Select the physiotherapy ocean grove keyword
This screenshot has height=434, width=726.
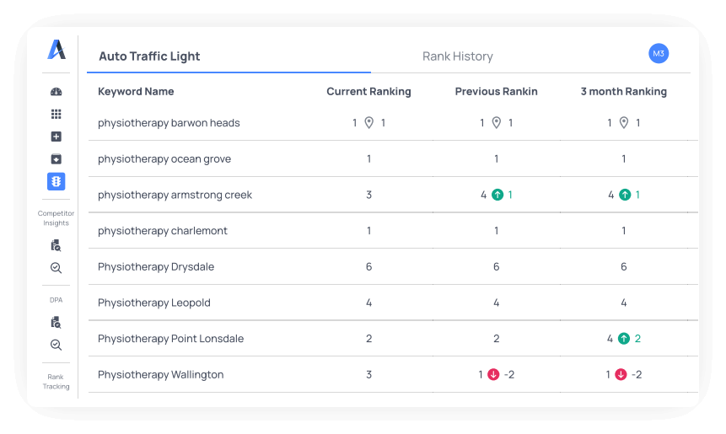pos(164,159)
